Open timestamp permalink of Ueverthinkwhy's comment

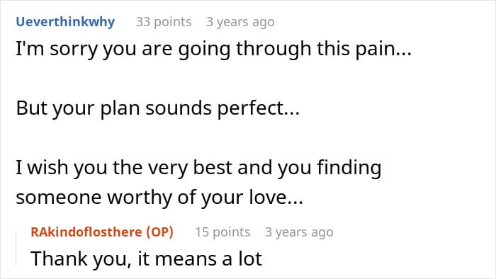coord(240,22)
